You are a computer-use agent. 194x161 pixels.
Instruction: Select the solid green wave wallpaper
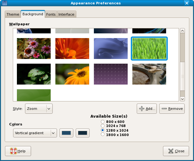(x=34, y=95)
